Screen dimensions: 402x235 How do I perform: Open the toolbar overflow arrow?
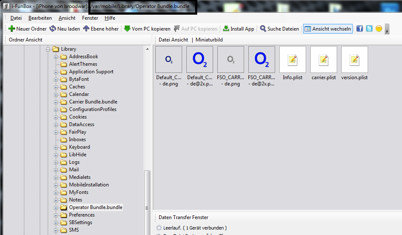pyautogui.click(x=387, y=29)
